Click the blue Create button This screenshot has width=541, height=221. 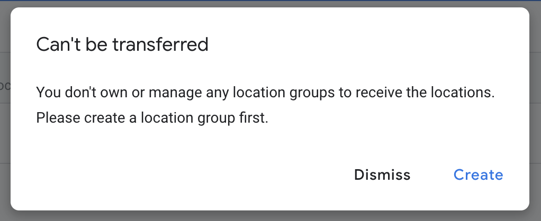pos(478,175)
